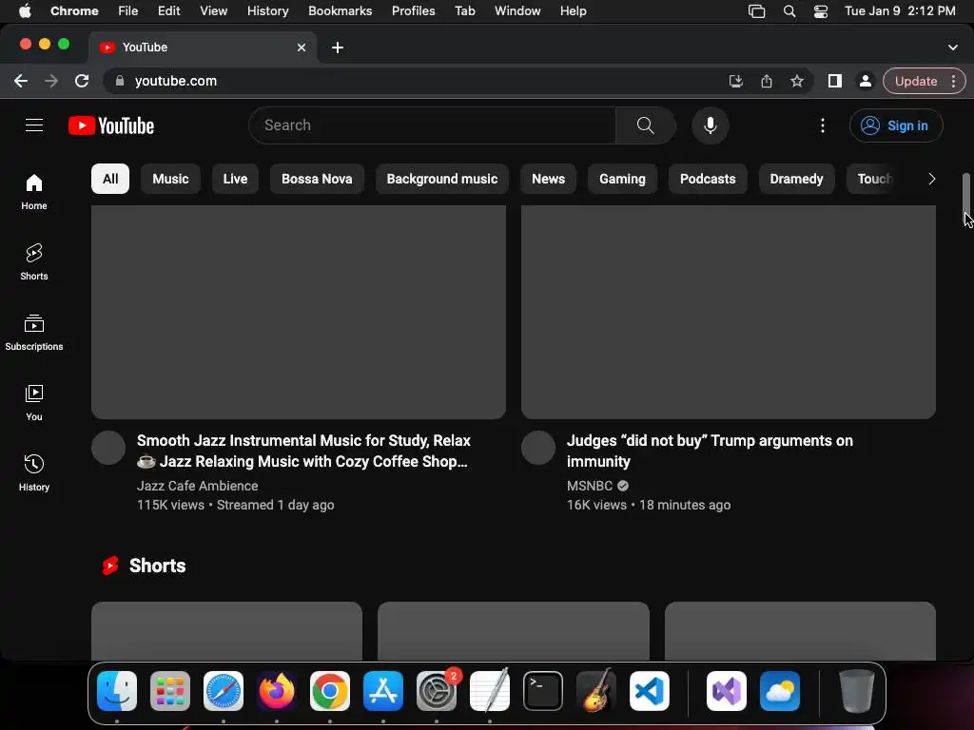Focus the YouTube search field
974x730 pixels.
(x=433, y=125)
